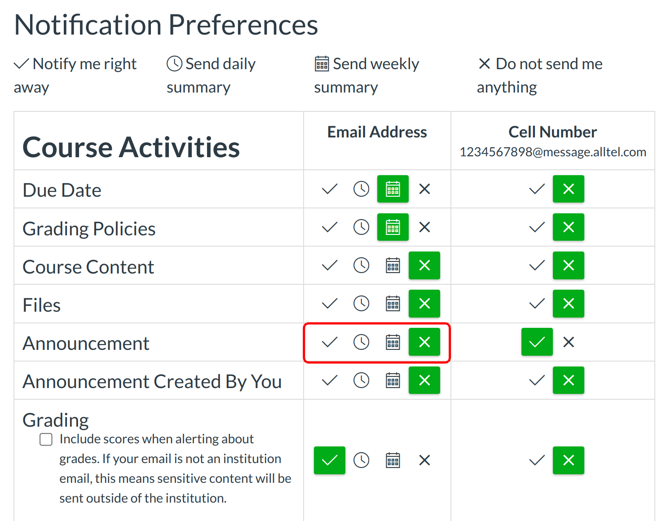Image resolution: width=671 pixels, height=521 pixels.
Task: Set Due Date email to notify right away
Action: click(330, 189)
